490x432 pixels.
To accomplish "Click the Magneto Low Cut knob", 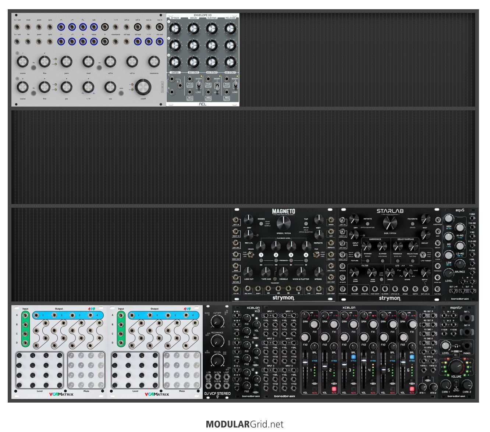I will tap(249, 272).
